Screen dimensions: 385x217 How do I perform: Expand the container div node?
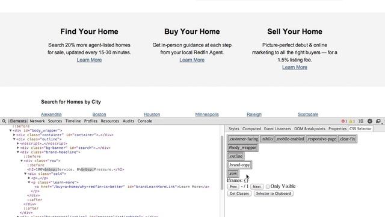click(x=14, y=135)
